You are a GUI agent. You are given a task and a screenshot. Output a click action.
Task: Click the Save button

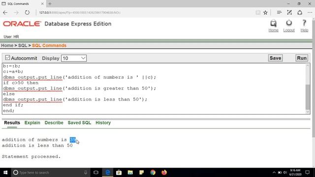[275, 58]
